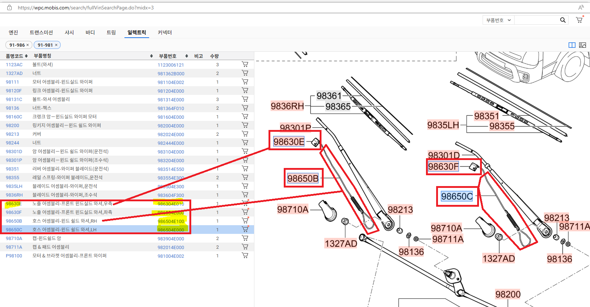
Task: Sort by 부품명칭 column arrows
Action: point(151,56)
